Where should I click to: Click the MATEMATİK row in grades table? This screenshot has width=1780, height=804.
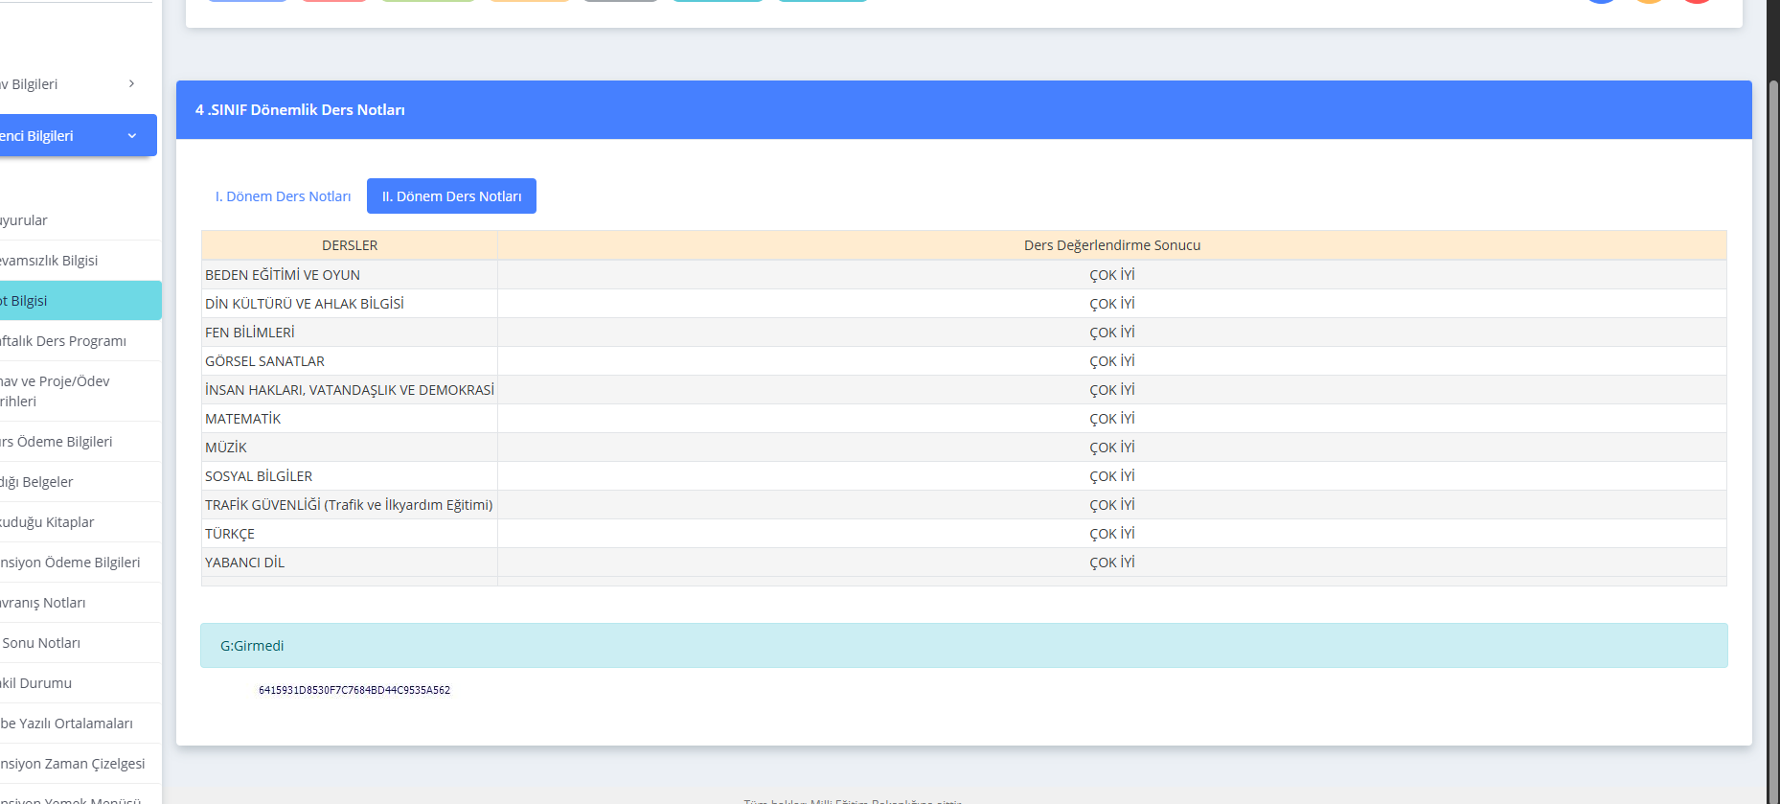tap(243, 419)
